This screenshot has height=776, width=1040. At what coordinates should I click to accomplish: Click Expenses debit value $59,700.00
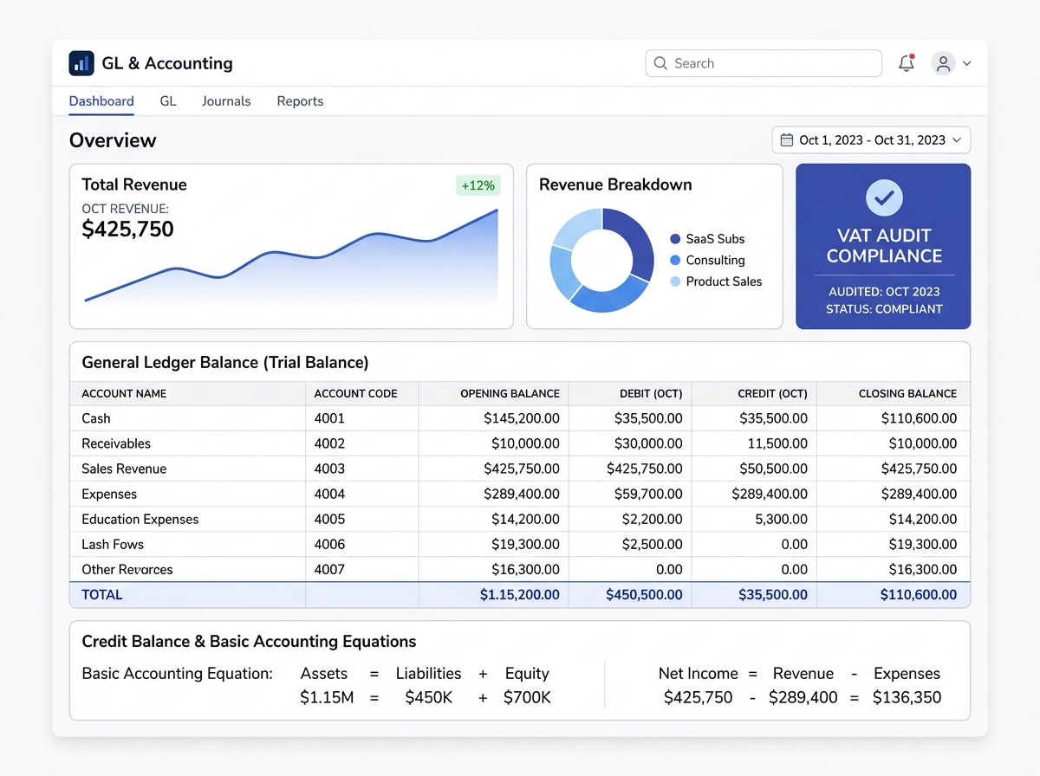point(648,494)
